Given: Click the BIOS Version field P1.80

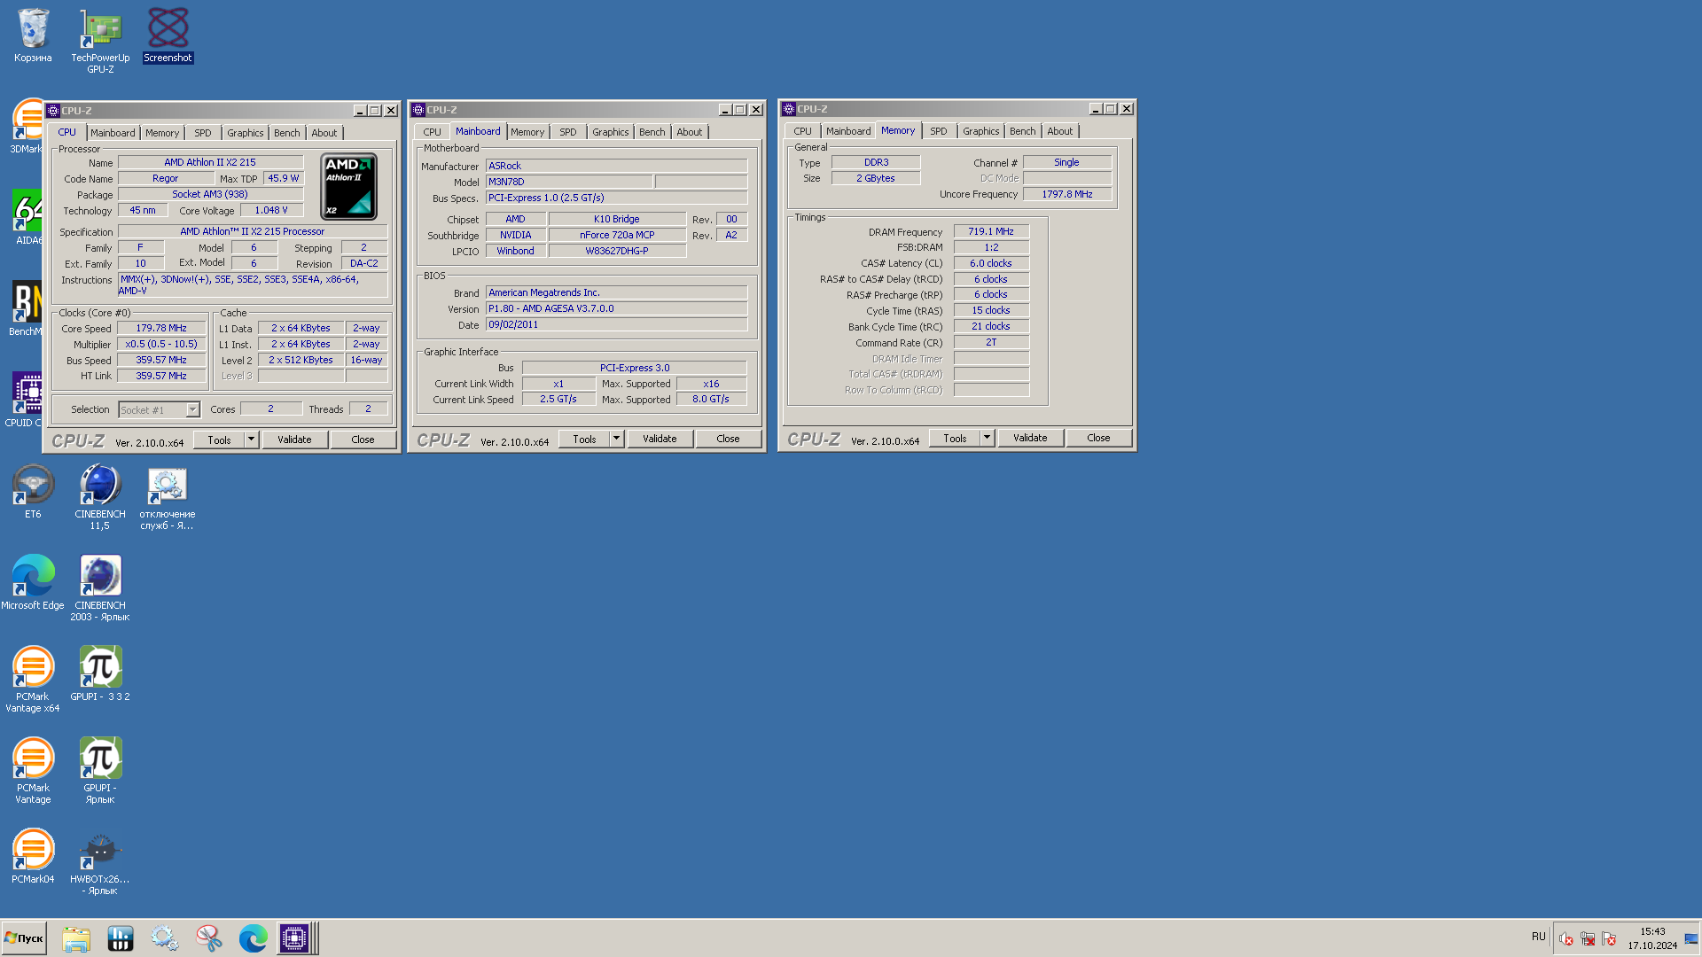Looking at the screenshot, I should 616,308.
